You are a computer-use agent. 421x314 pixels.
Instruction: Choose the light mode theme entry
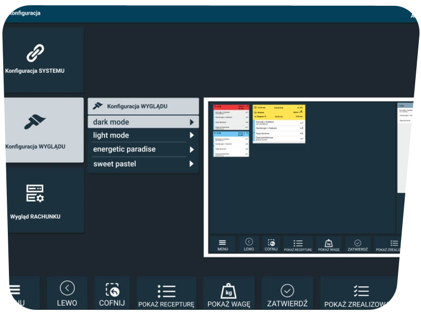(x=111, y=136)
